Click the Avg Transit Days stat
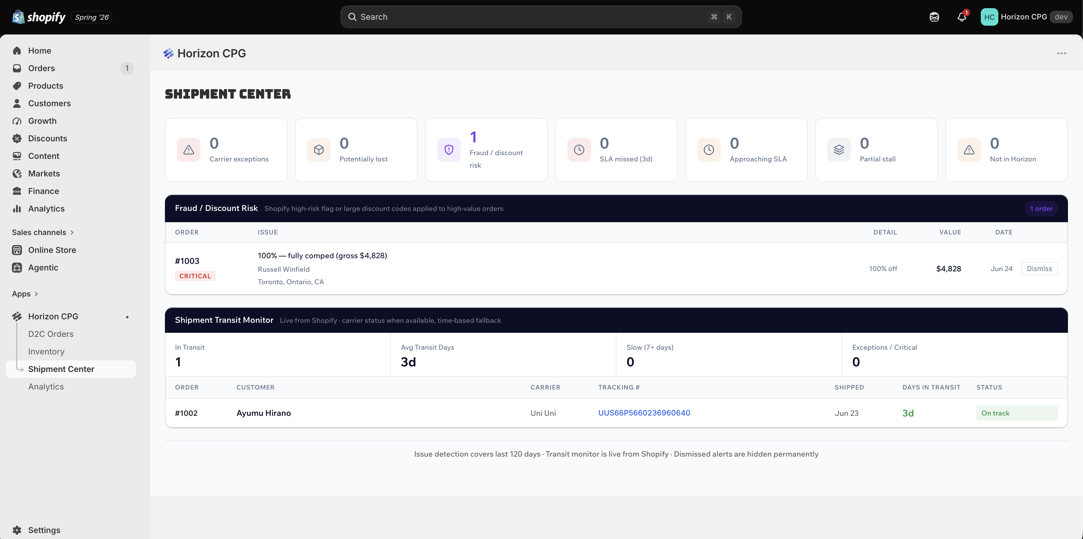1083x539 pixels. (x=503, y=354)
